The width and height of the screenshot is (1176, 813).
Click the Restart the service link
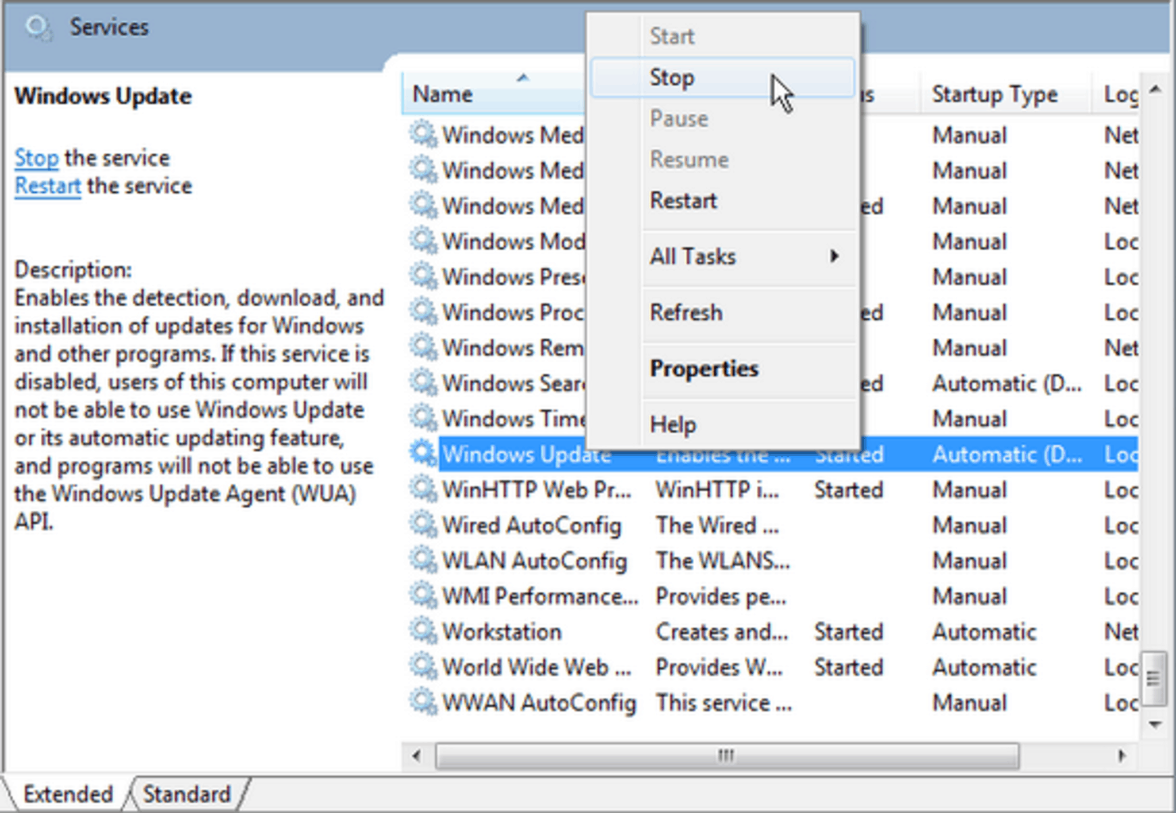(x=48, y=186)
